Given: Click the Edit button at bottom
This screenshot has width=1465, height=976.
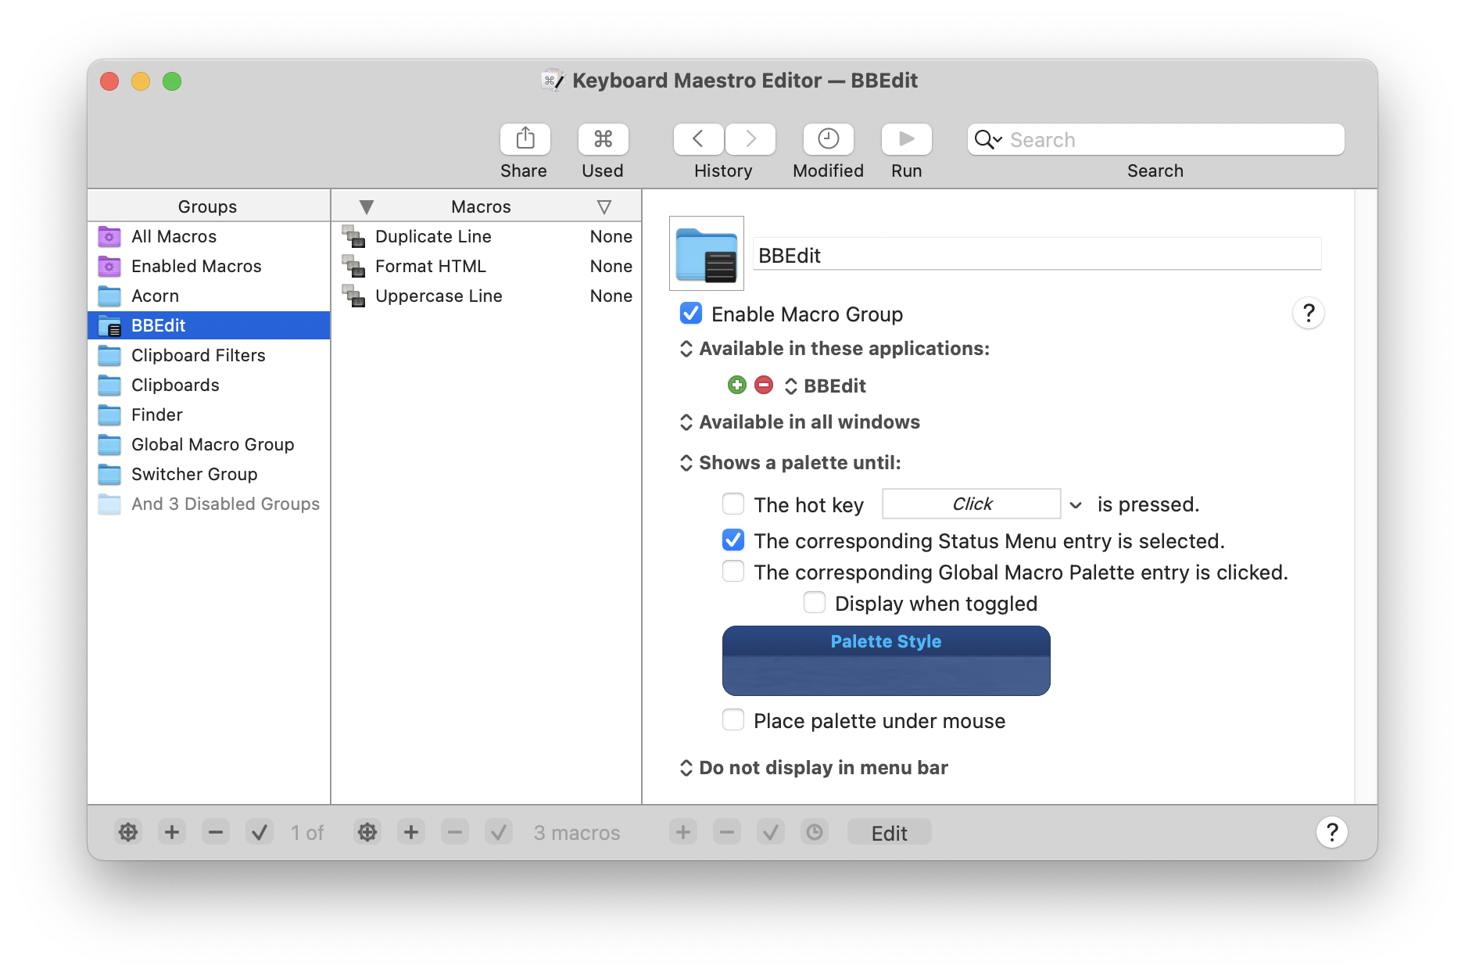Looking at the screenshot, I should point(889,832).
